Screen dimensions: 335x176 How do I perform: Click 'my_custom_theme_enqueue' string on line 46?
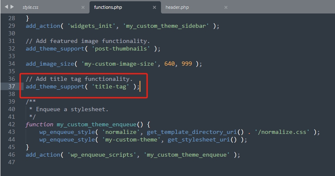click(x=187, y=155)
